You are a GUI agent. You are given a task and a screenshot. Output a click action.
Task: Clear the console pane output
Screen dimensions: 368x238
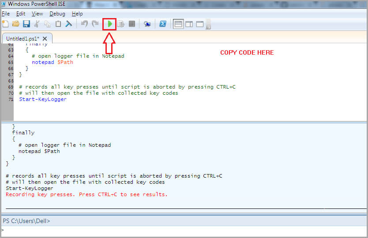coord(69,24)
